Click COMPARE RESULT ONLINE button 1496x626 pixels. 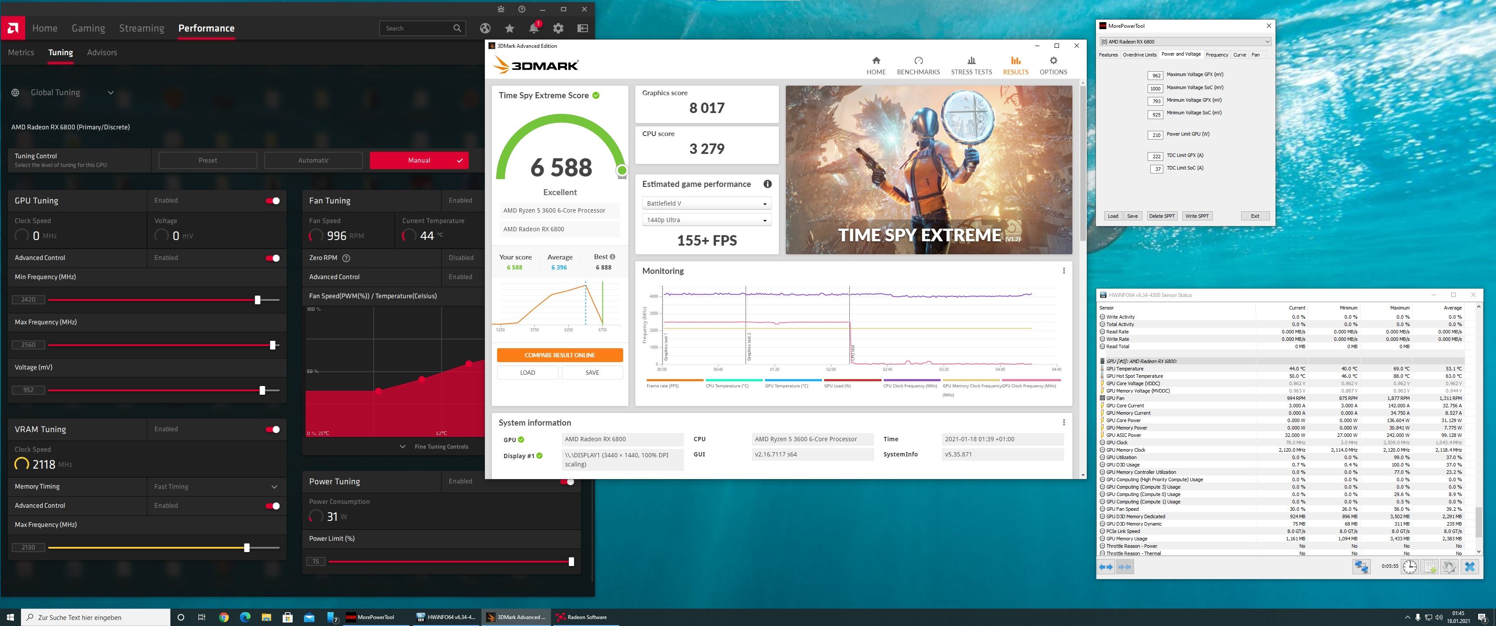[x=560, y=355]
